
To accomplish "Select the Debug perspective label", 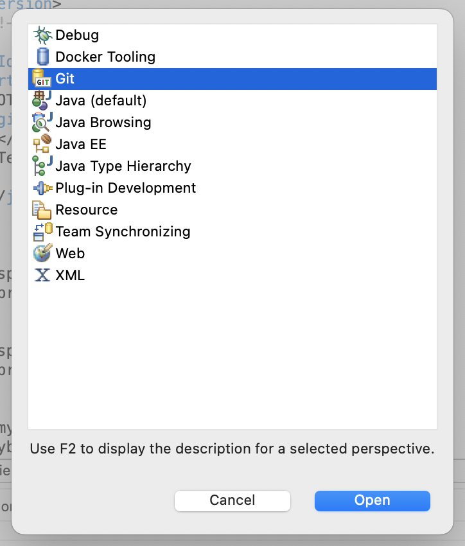I will (x=77, y=35).
